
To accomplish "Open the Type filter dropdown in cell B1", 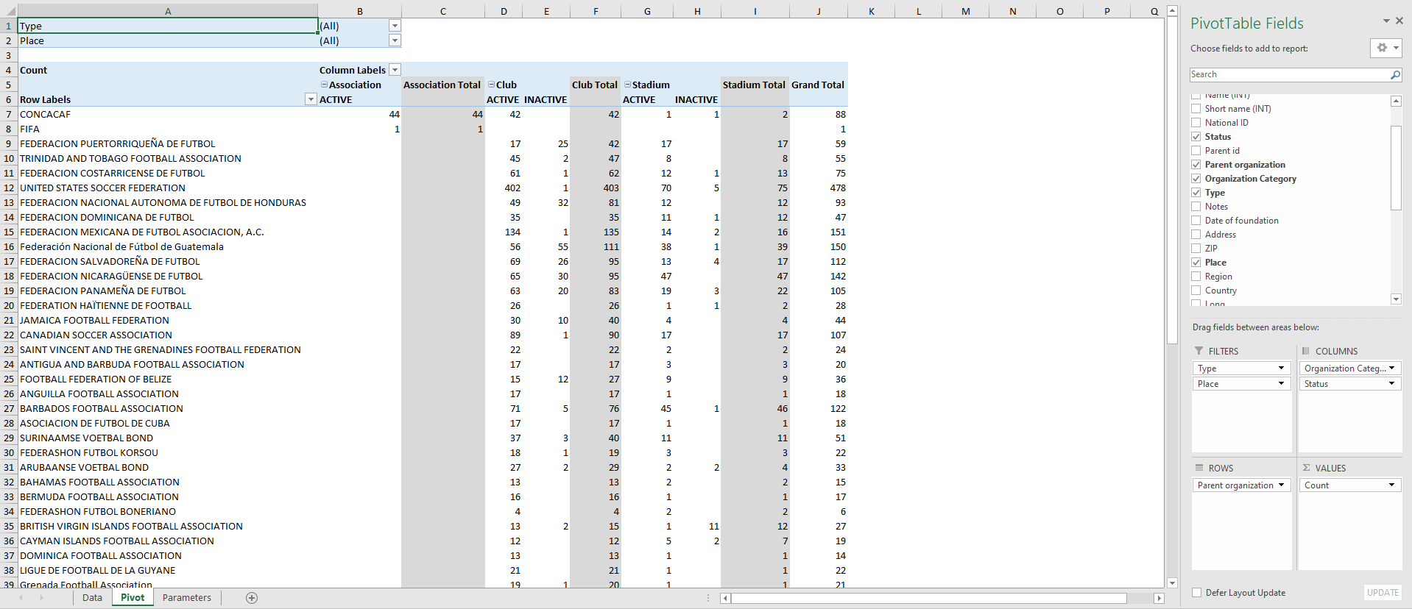I will (395, 26).
